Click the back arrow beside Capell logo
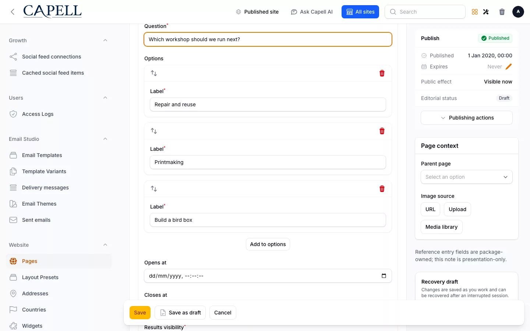This screenshot has width=530, height=331. click(x=13, y=12)
